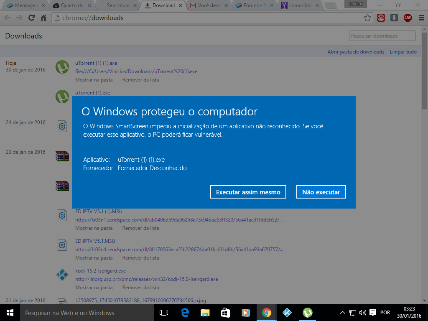Open the kodi-15.2-Isengard.exe link

tap(100, 271)
